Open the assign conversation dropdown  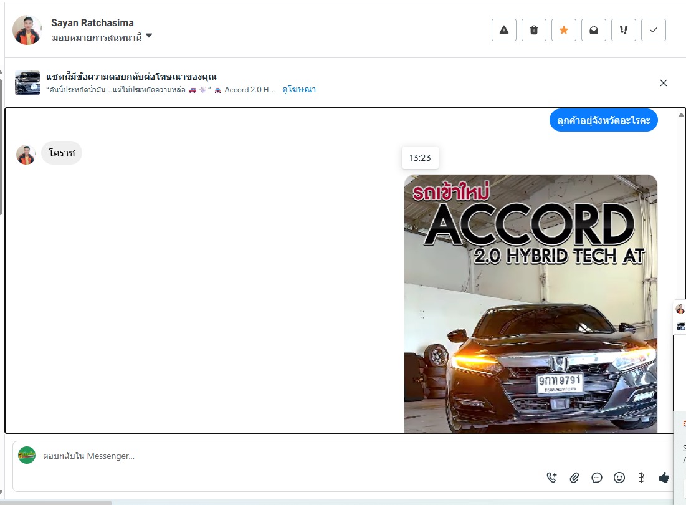click(x=102, y=37)
